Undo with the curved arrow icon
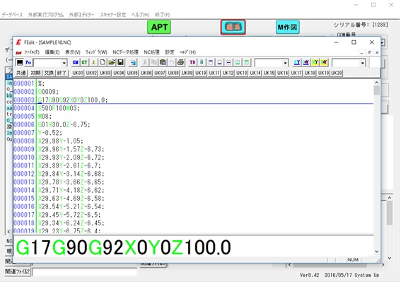This screenshot has width=401, height=282. (172, 62)
